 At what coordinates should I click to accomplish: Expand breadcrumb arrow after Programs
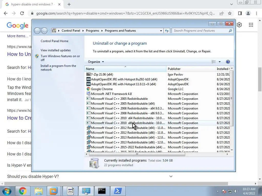102,31
